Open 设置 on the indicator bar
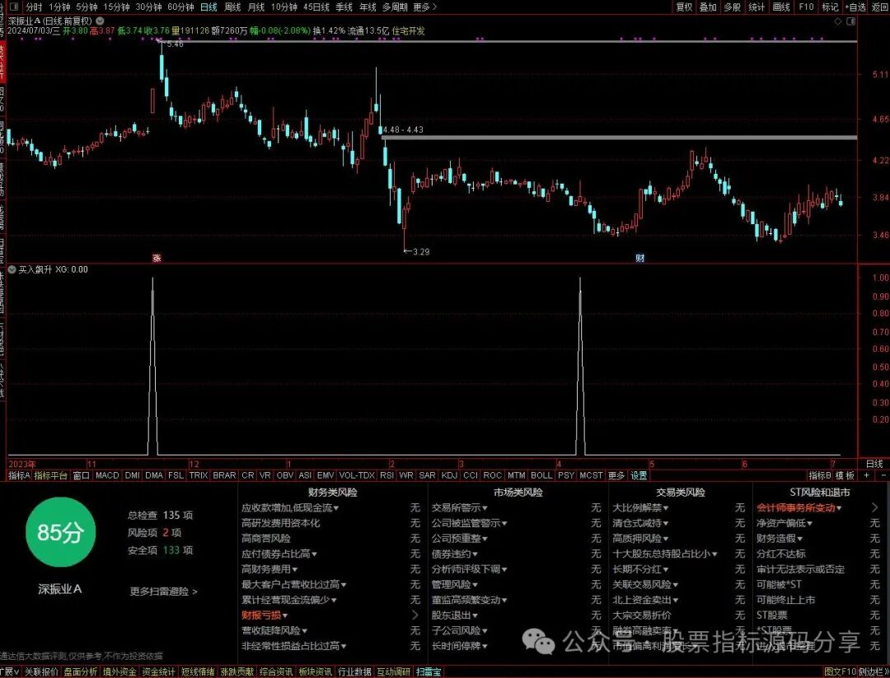Viewport: 890px width, 678px height. pos(639,475)
